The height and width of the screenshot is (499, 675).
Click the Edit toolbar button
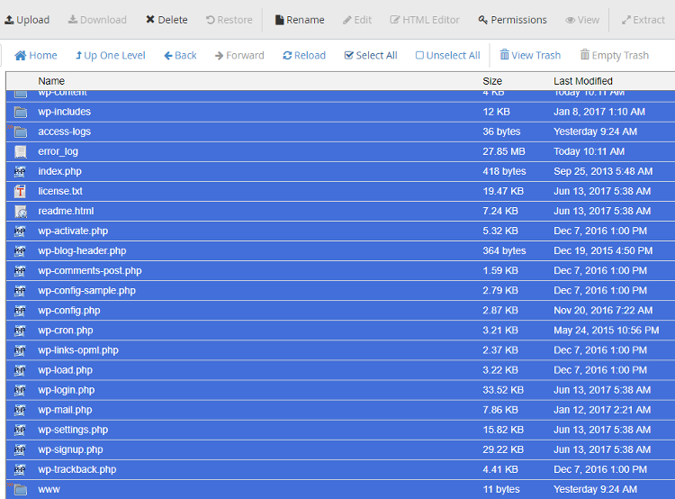click(x=357, y=20)
